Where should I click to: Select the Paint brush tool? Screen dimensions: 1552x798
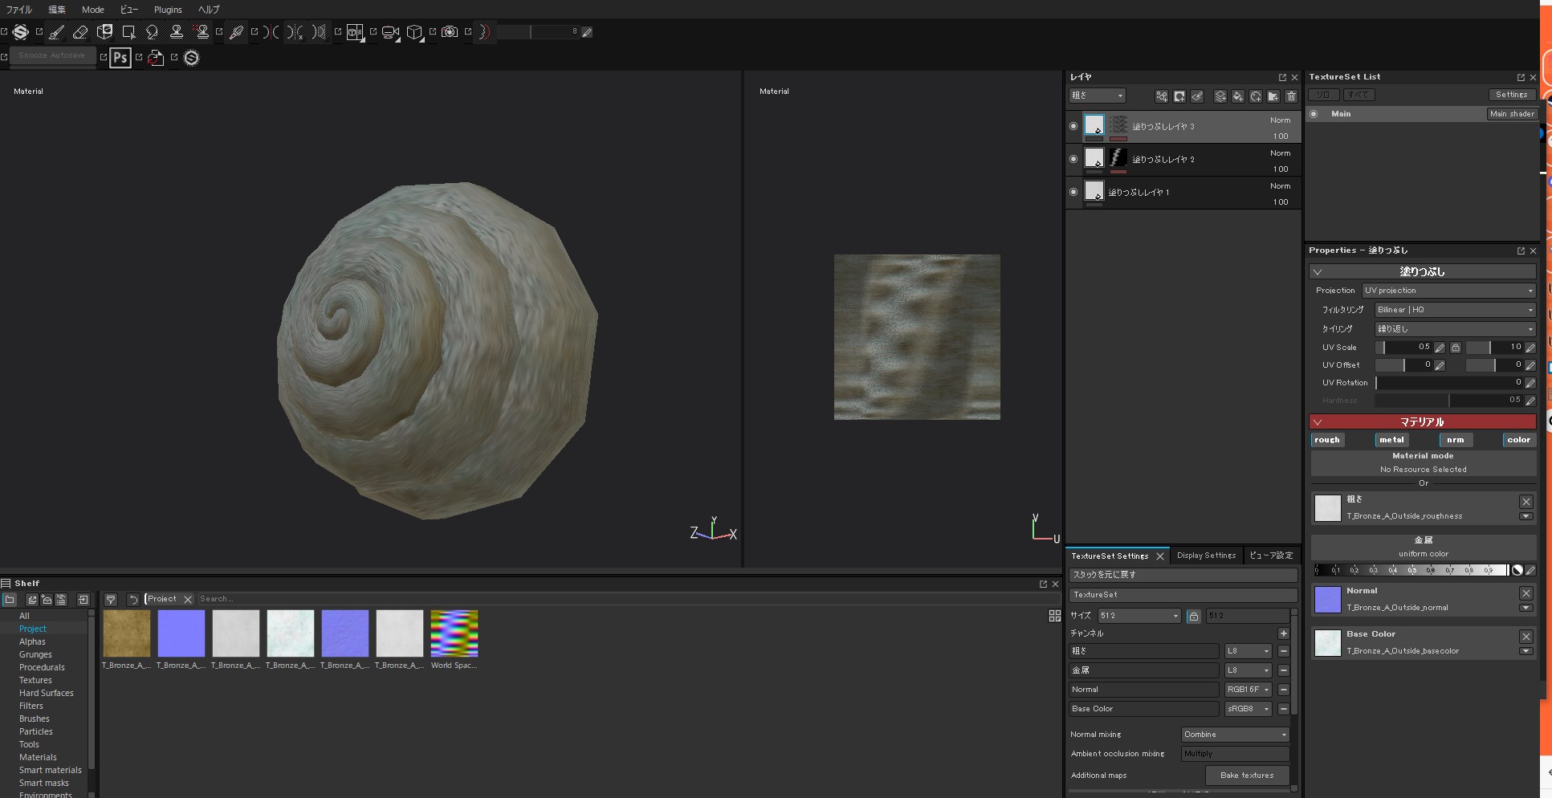pos(56,32)
